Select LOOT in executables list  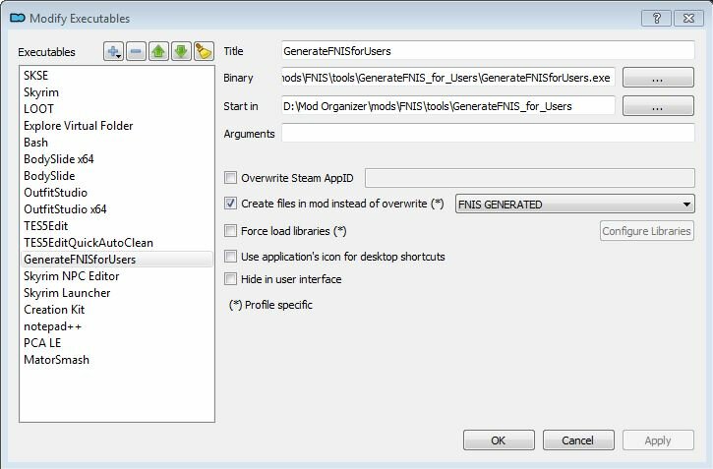pos(116,109)
